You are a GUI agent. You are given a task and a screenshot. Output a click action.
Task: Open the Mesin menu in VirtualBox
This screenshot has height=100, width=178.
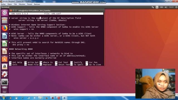10,4
